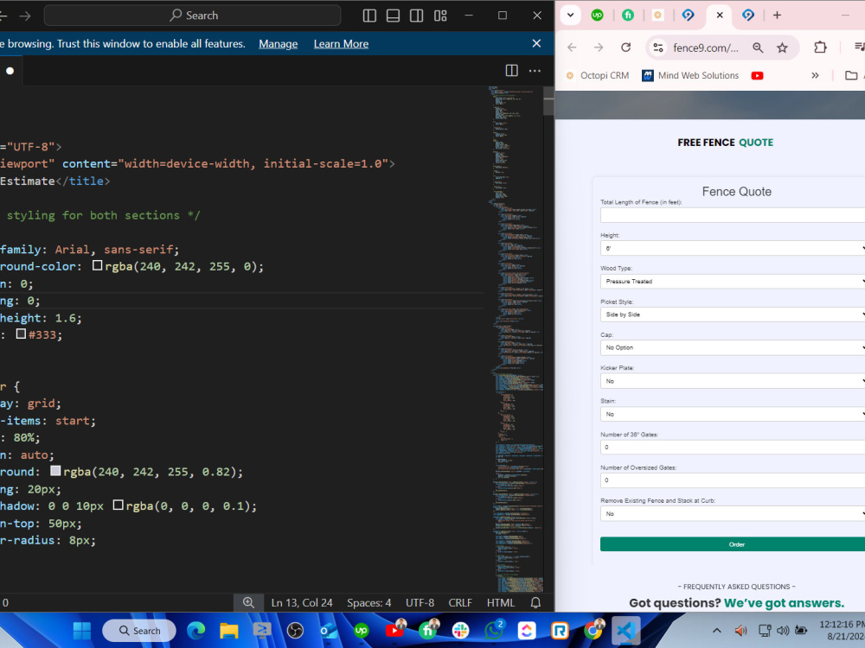
Task: Open Chrome Extensions puzzle icon
Action: pyautogui.click(x=820, y=48)
